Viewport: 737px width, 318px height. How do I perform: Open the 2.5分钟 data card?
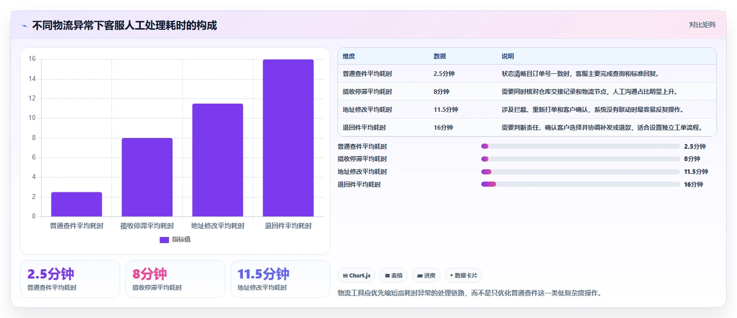[x=70, y=279]
